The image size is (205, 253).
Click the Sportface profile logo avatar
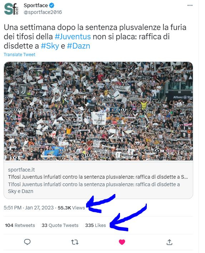[11, 9]
